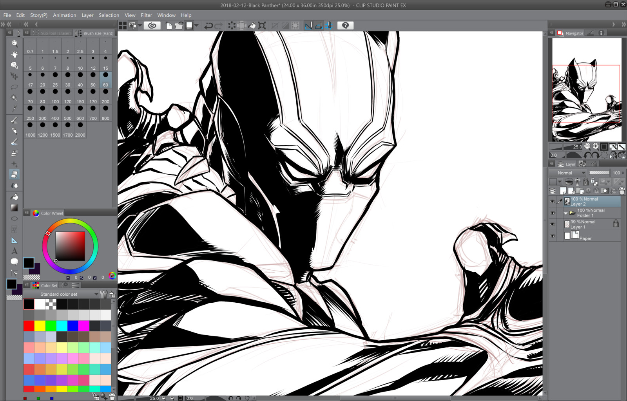
Task: Select the Zoom magnifier tool
Action: tap(14, 43)
